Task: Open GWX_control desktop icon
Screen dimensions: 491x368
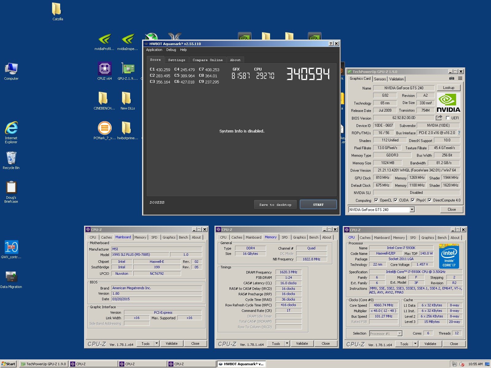Action: click(11, 249)
